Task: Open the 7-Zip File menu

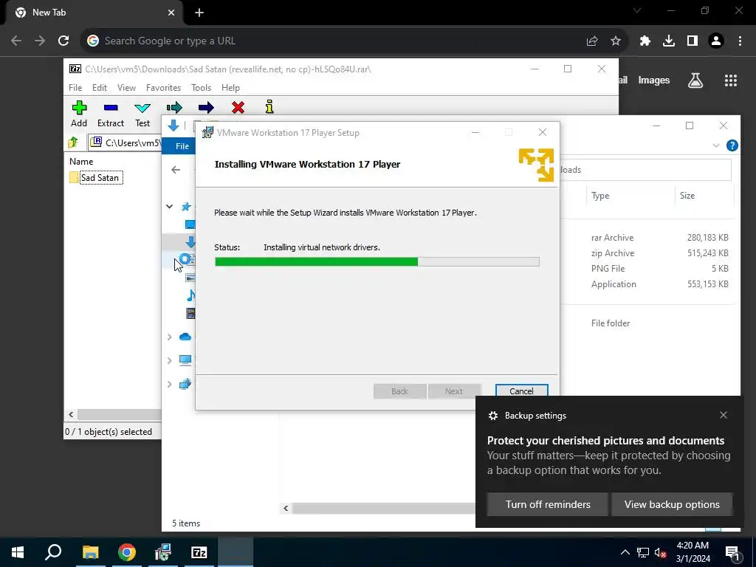Action: tap(75, 88)
